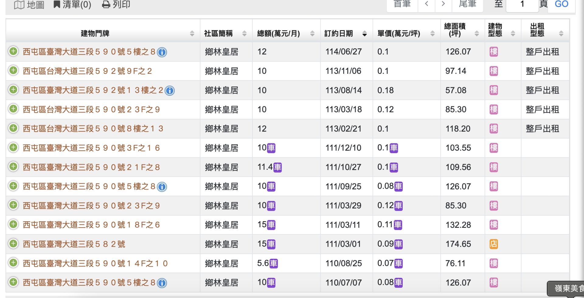The height and width of the screenshot is (298, 584).
Task: Select date cell 113/08/14
Action: click(343, 90)
